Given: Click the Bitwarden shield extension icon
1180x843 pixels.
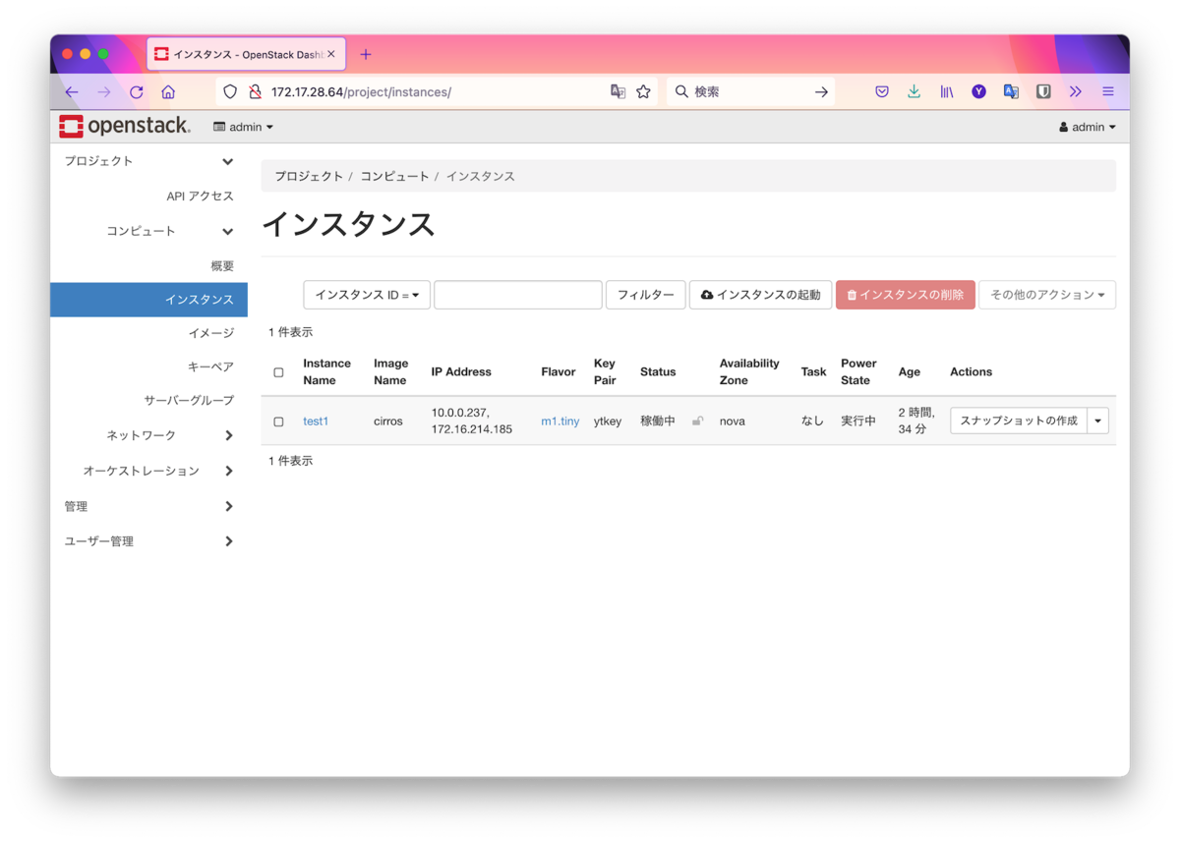Looking at the screenshot, I should click(x=1043, y=91).
